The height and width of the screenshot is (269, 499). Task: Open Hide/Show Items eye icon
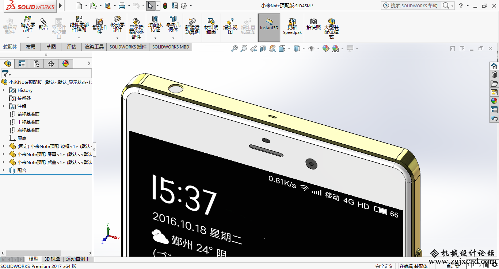(x=311, y=48)
